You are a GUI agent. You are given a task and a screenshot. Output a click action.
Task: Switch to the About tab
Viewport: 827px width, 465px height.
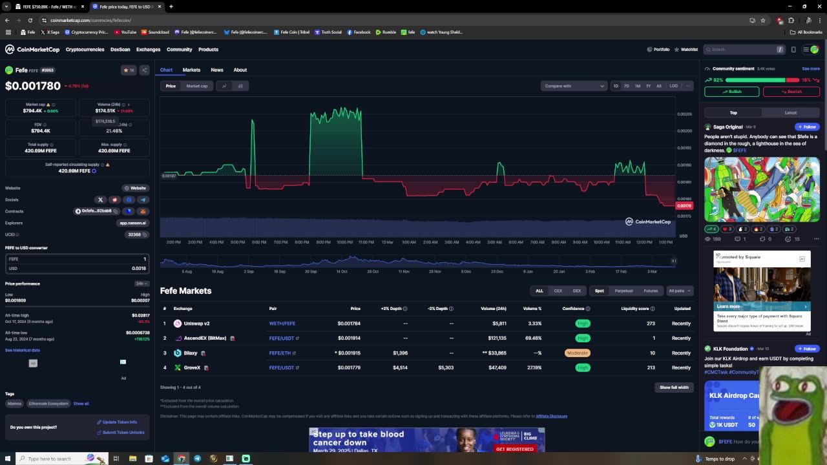coord(240,70)
